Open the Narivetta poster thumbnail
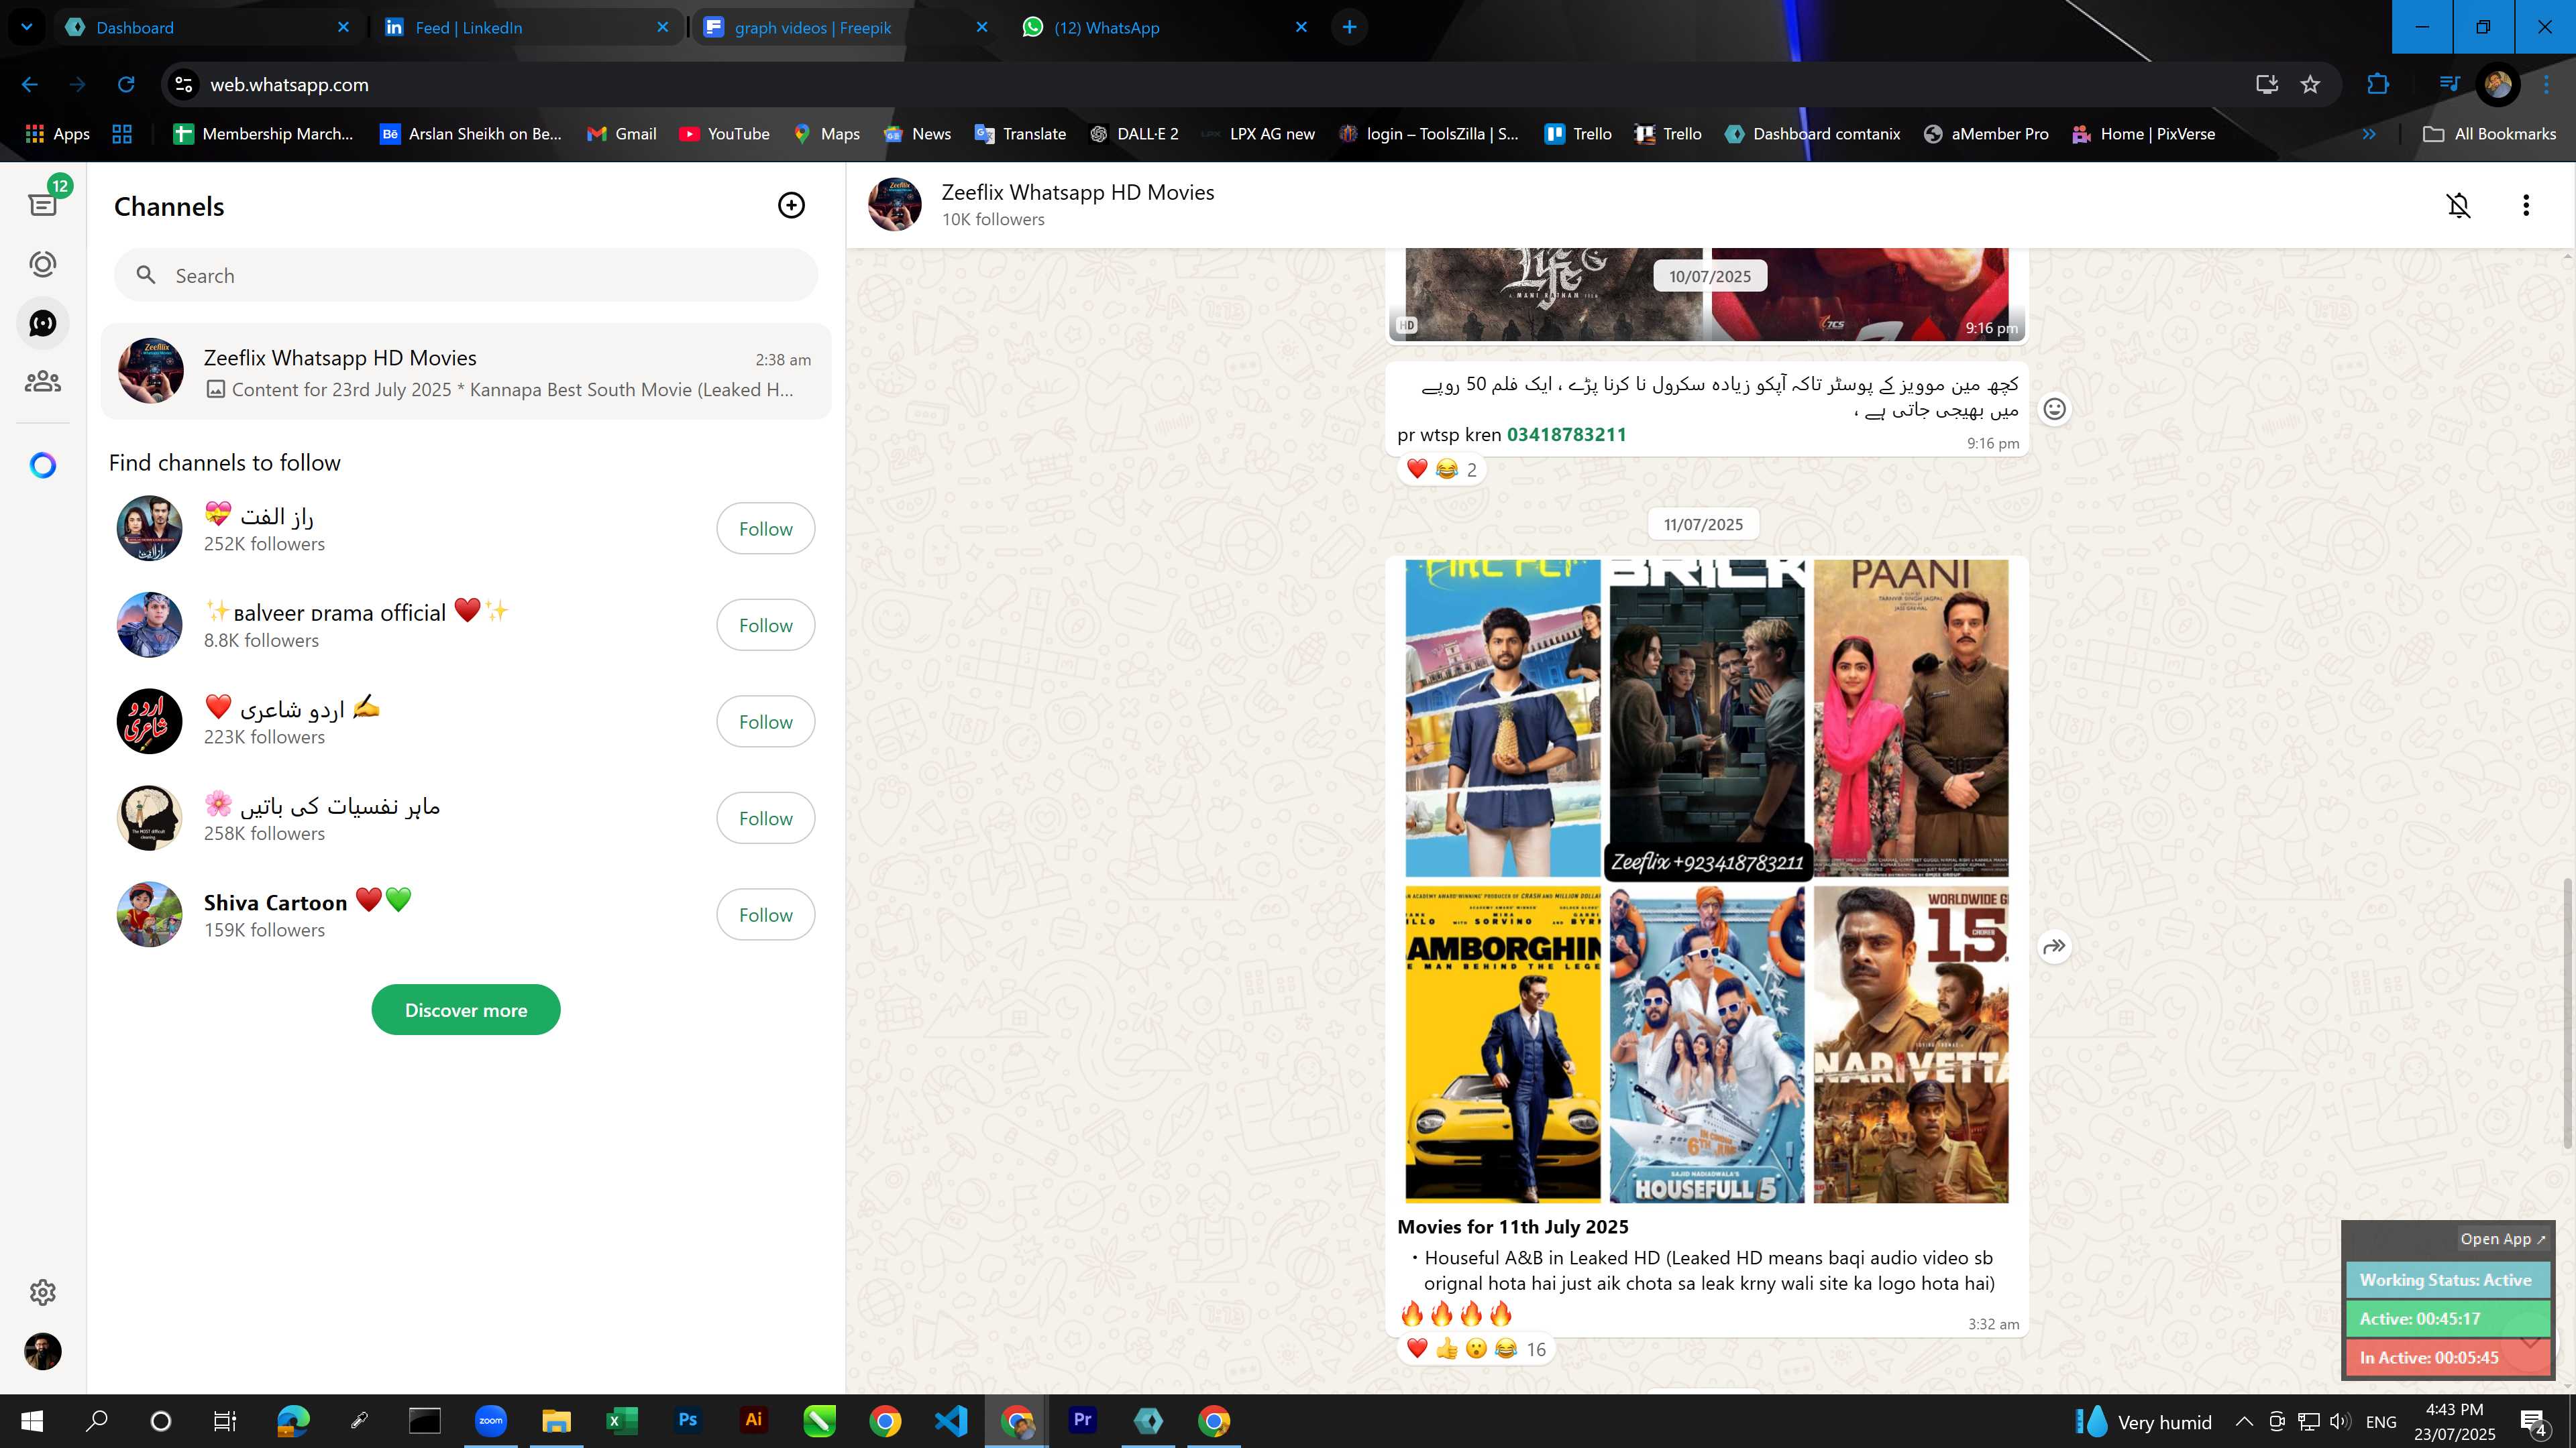The height and width of the screenshot is (1448, 2576). coord(1910,1044)
